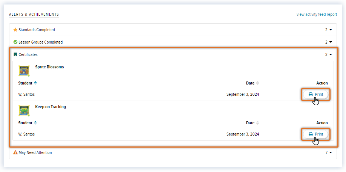346x172 pixels.
Task: Click the Sprite Blossoms certificate thumbnail
Action: (24, 70)
